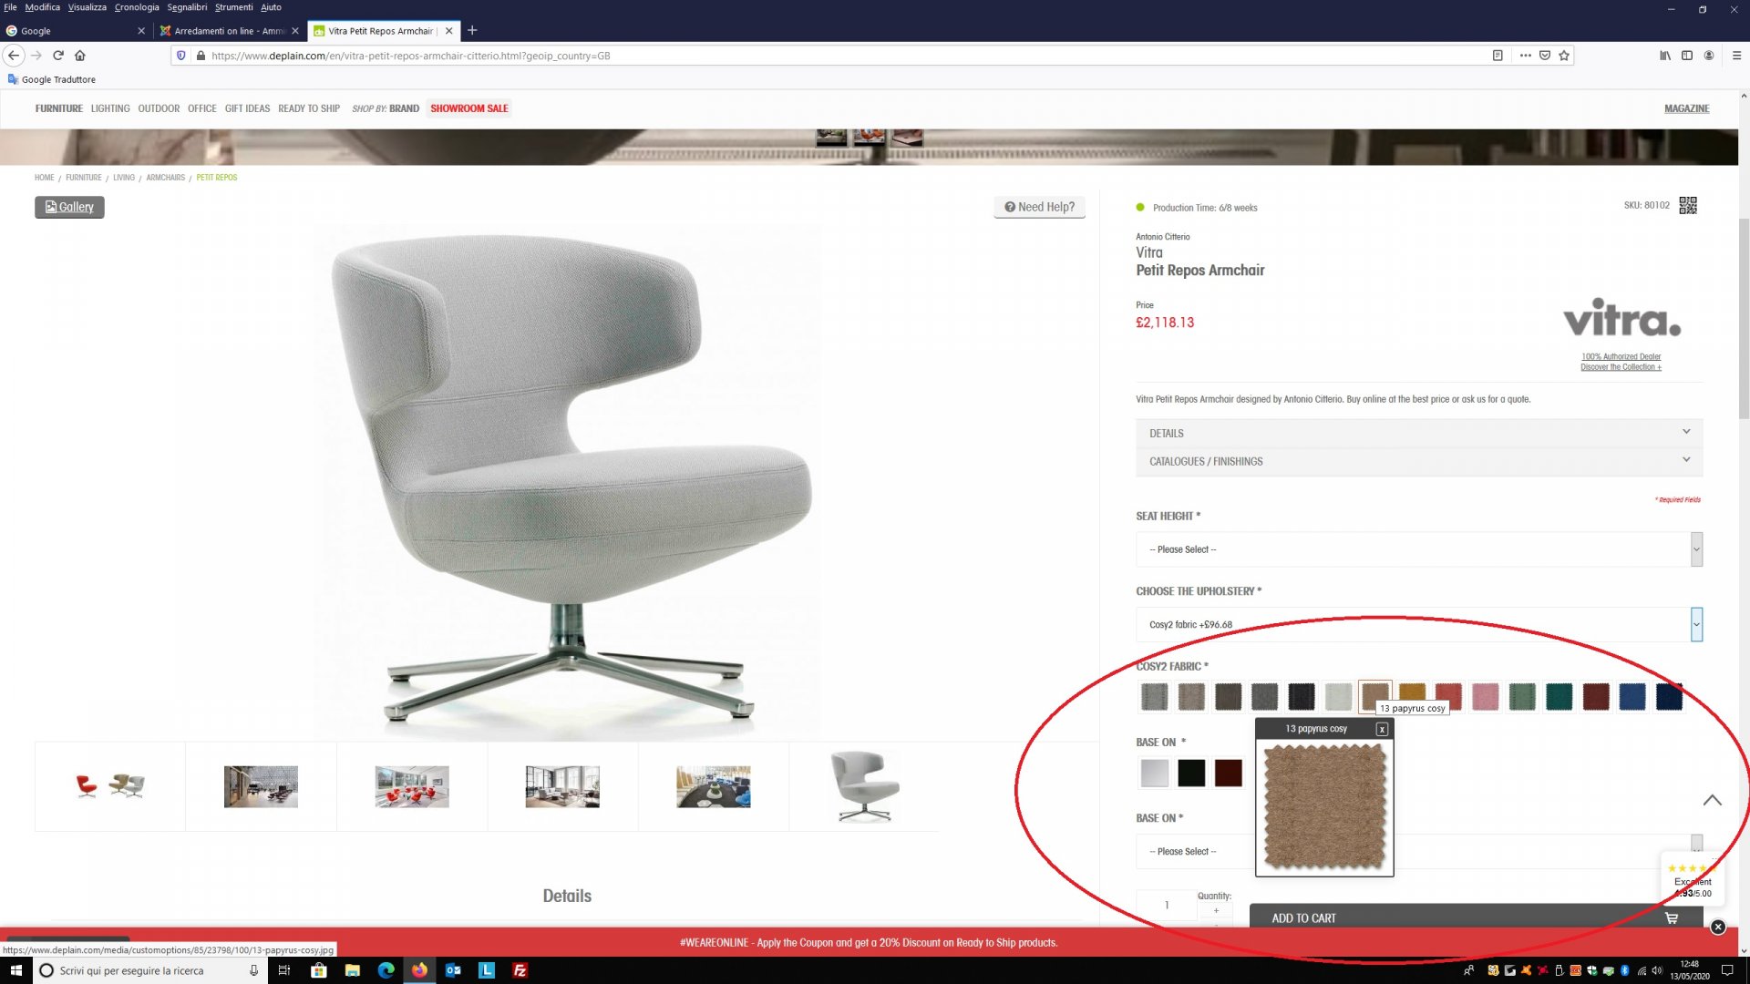Dismiss the red coupon banner

(1717, 927)
